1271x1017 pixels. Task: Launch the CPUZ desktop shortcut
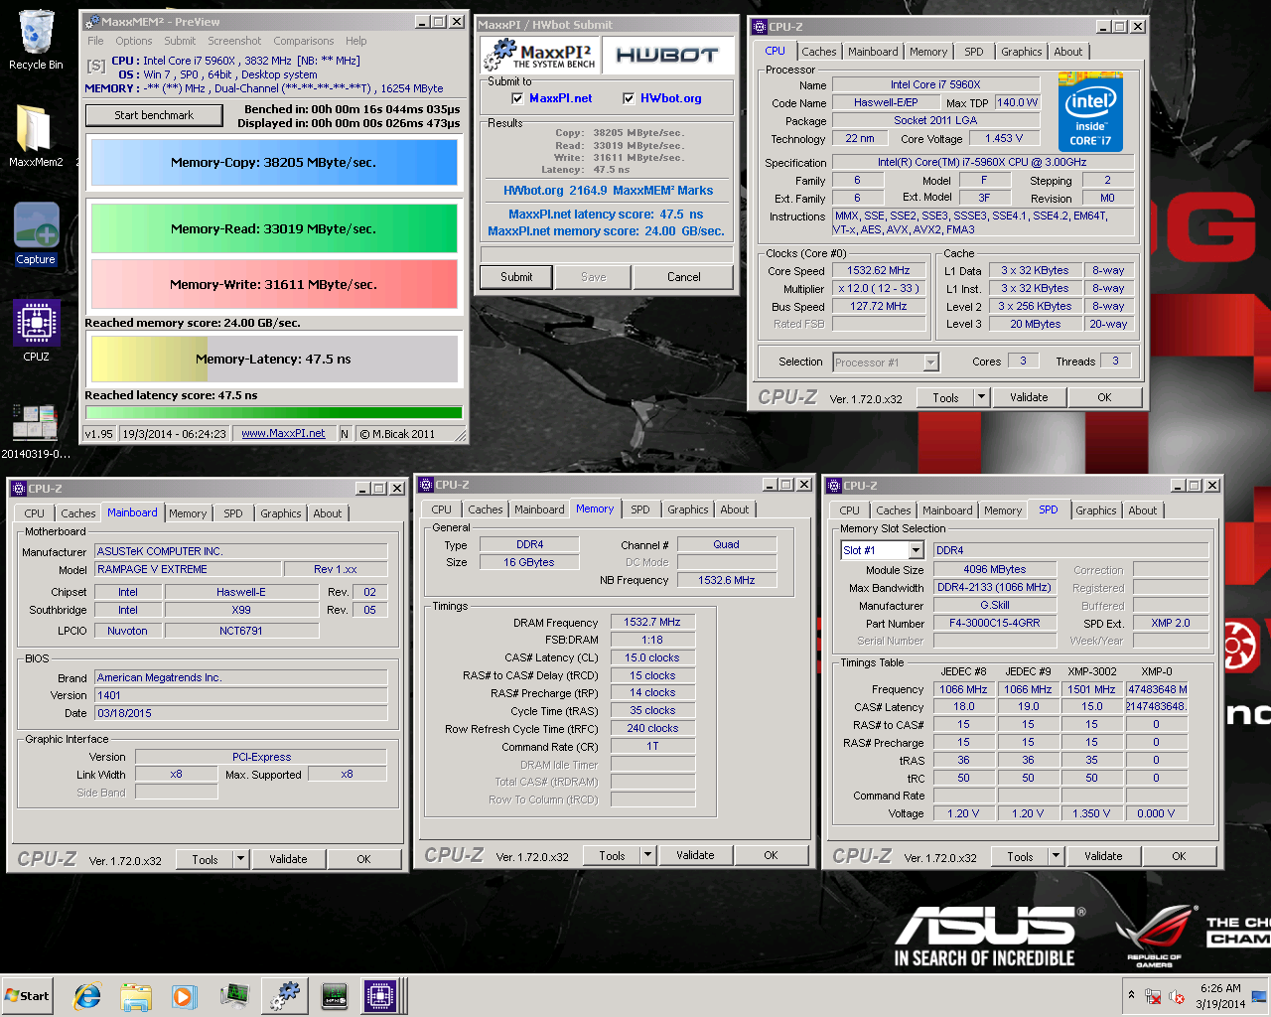[x=36, y=331]
